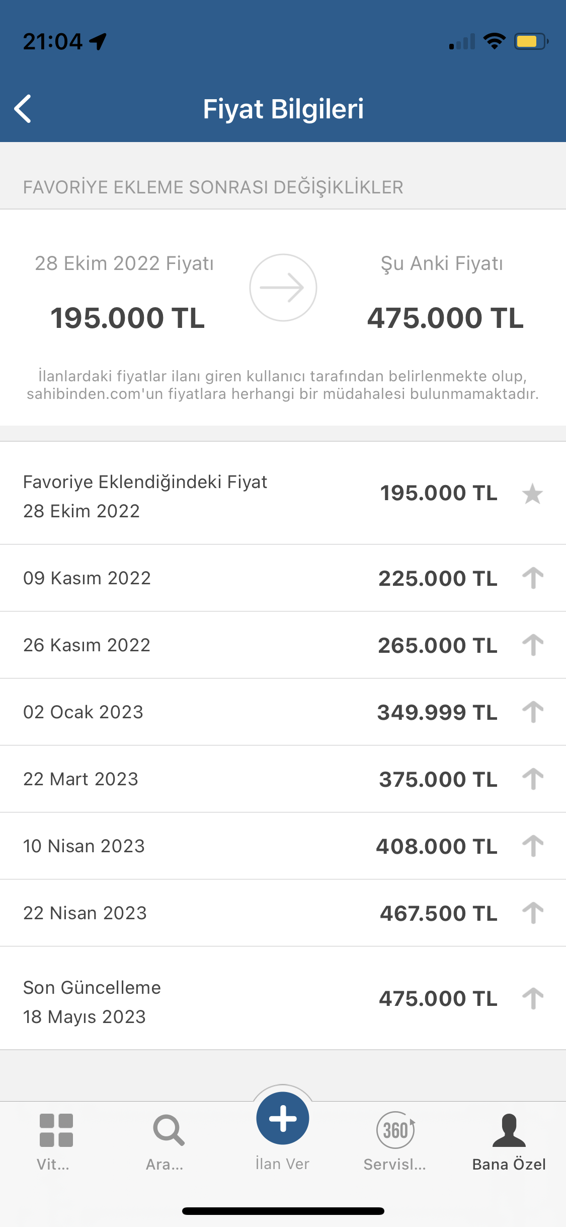Tap the 22 Nisan 2023 date label
The image size is (566, 1227).
click(85, 913)
